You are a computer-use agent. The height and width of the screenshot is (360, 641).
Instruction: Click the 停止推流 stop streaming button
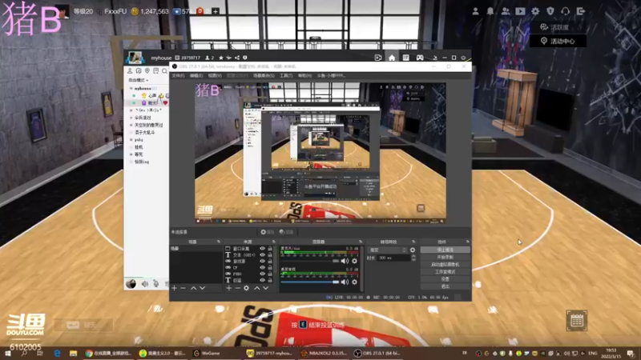coord(445,250)
